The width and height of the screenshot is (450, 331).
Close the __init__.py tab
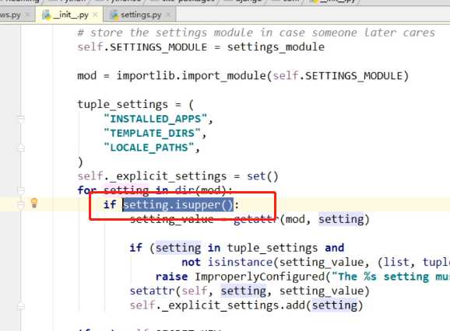coord(95,15)
